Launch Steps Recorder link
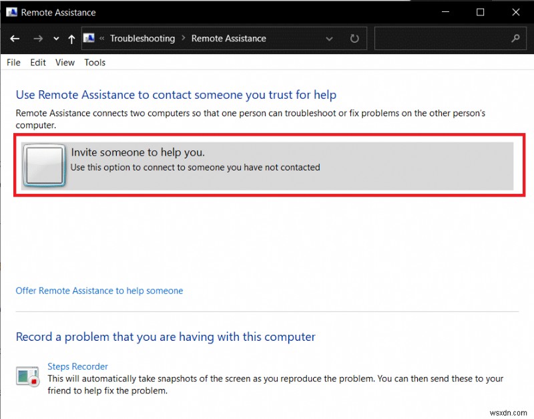This screenshot has width=534, height=419. tap(77, 366)
